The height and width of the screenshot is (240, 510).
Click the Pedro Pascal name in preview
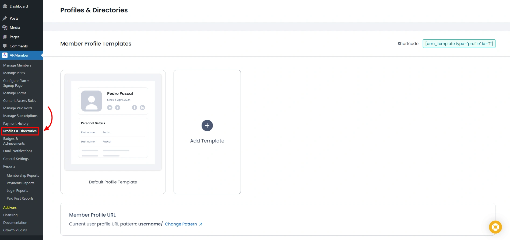click(120, 93)
